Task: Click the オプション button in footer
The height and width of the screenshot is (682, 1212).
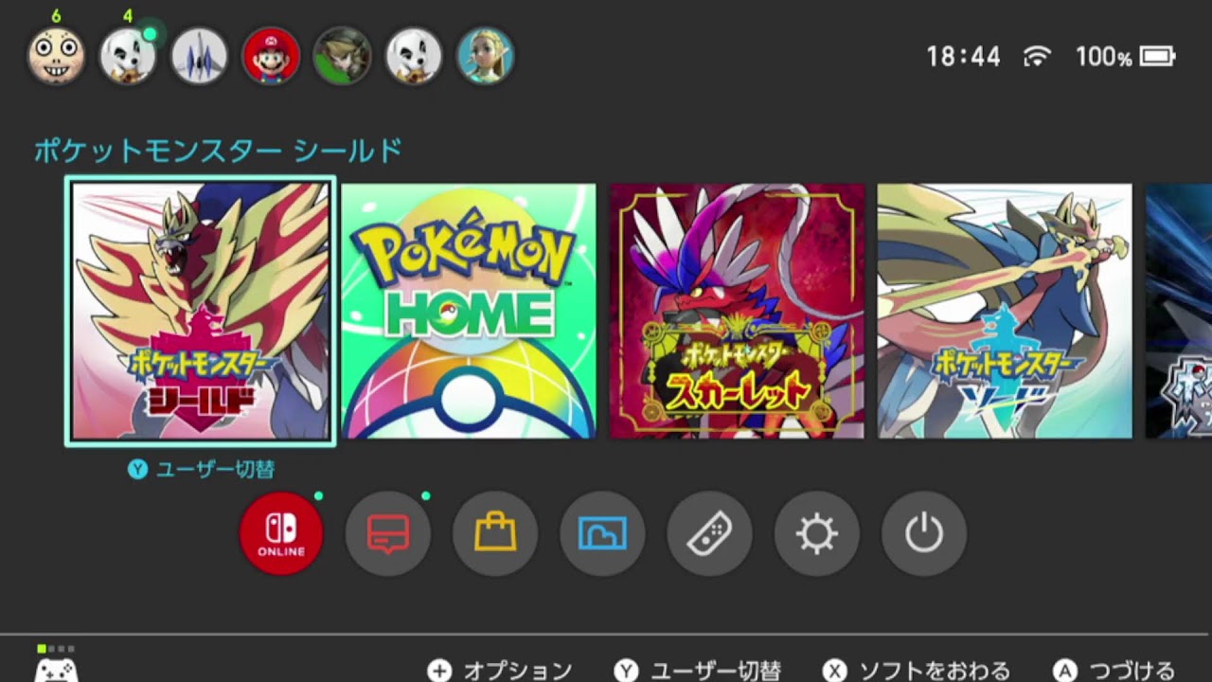Action: [499, 671]
